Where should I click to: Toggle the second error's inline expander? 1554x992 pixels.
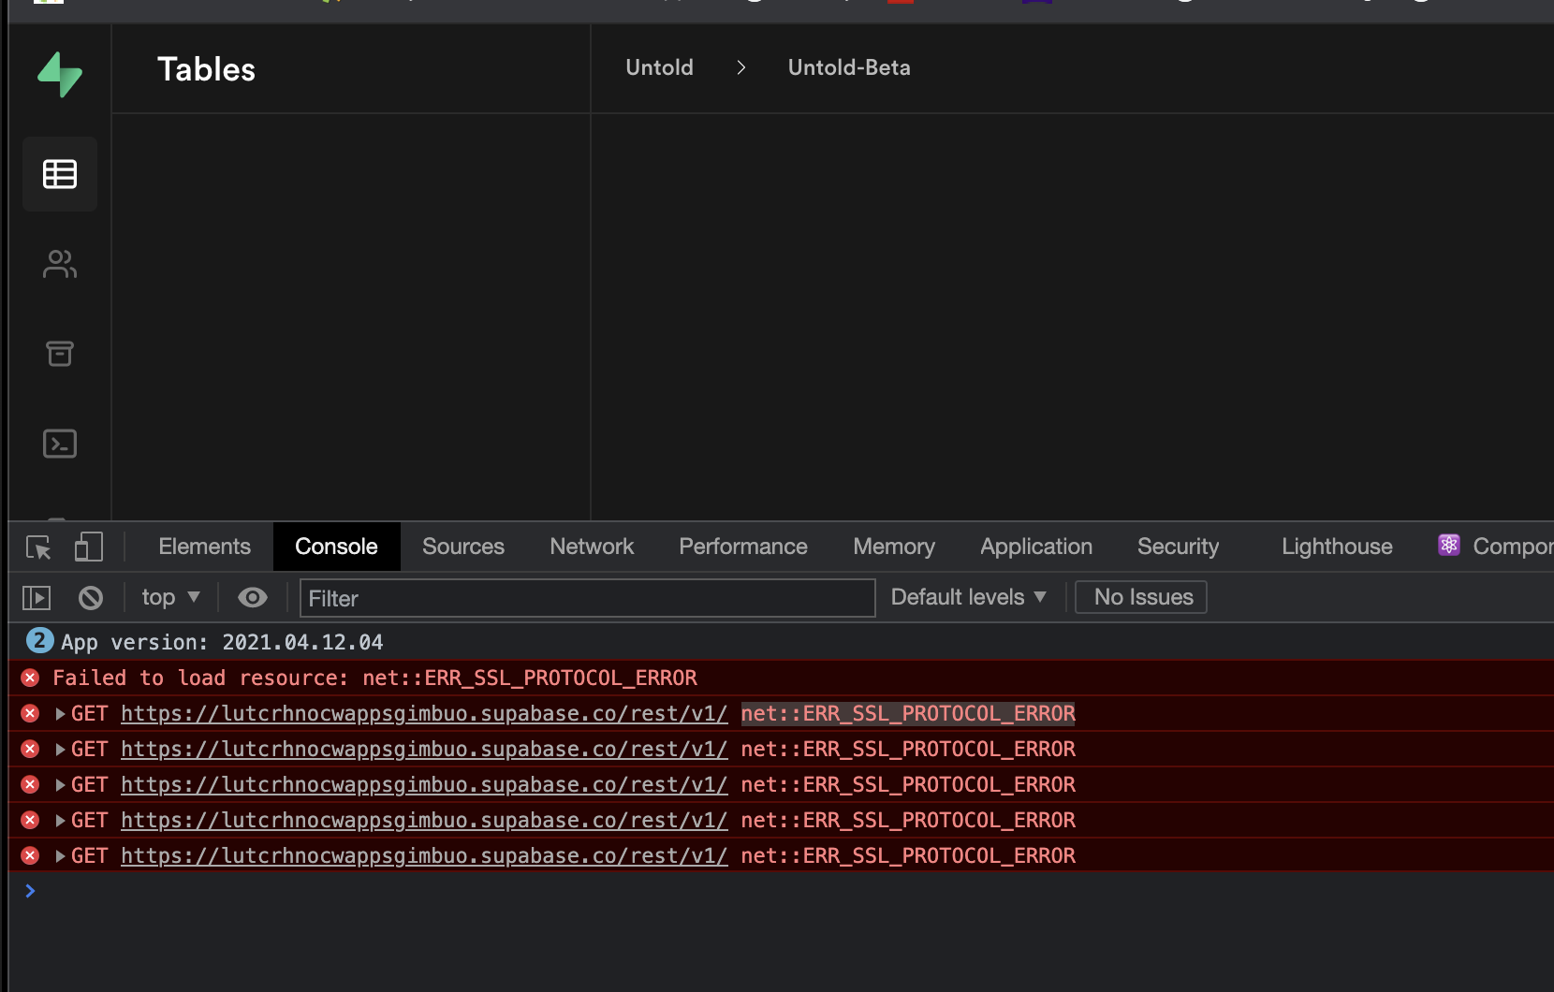pyautogui.click(x=59, y=749)
